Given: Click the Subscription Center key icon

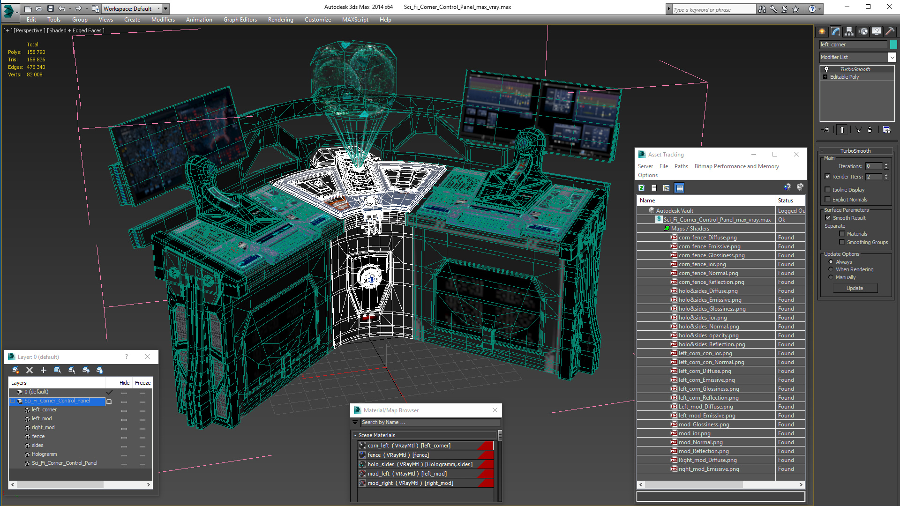Looking at the screenshot, I should [x=773, y=9].
